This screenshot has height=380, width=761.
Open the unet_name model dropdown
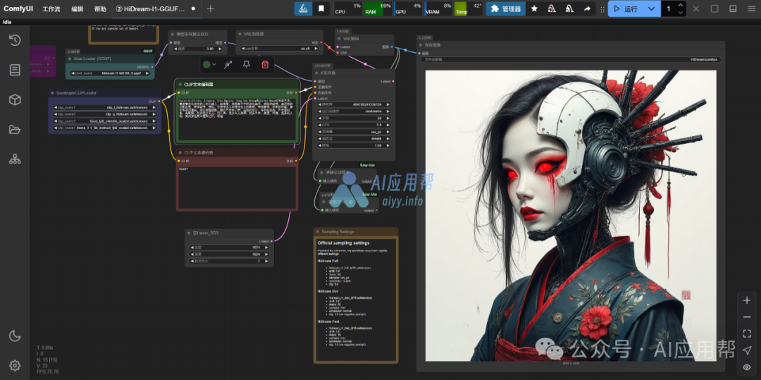[109, 73]
